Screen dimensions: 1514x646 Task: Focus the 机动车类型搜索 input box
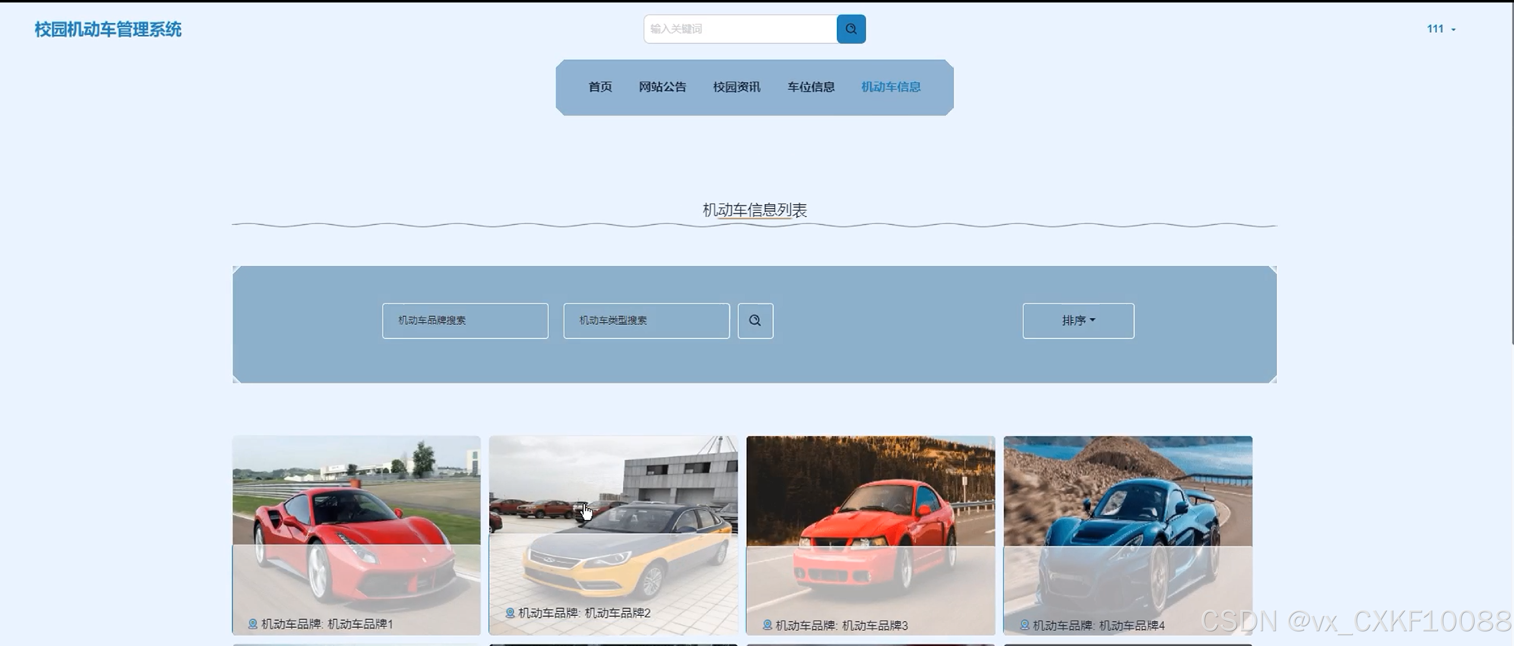(646, 321)
